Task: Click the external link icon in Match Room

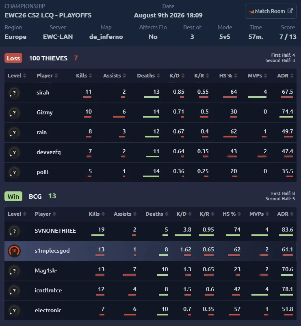Action: pos(290,11)
